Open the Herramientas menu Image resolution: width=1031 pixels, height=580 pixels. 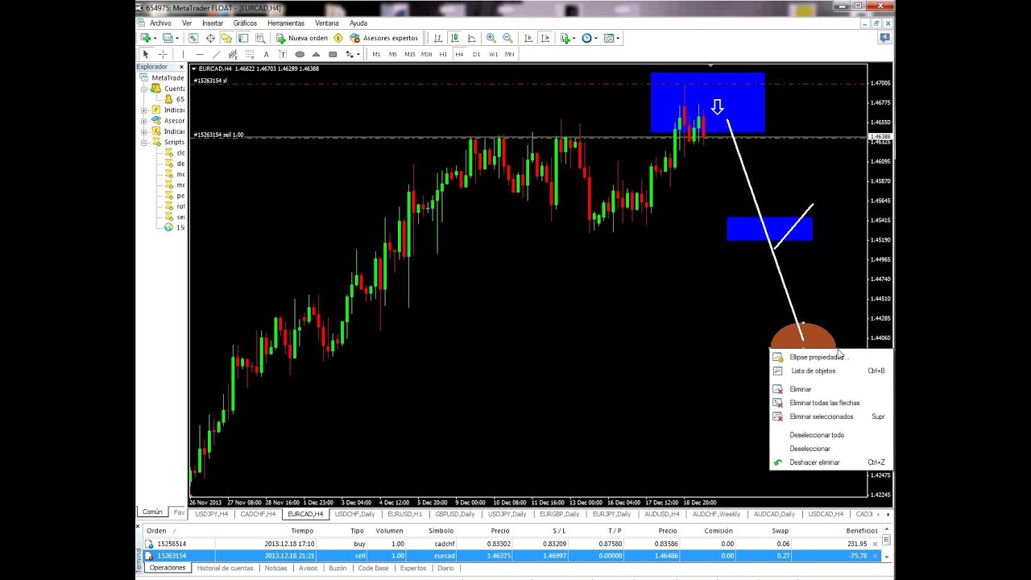click(286, 23)
